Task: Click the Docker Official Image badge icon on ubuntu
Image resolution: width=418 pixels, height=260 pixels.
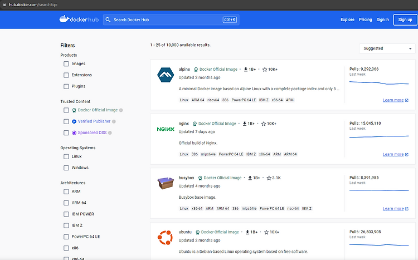Action: click(x=197, y=232)
